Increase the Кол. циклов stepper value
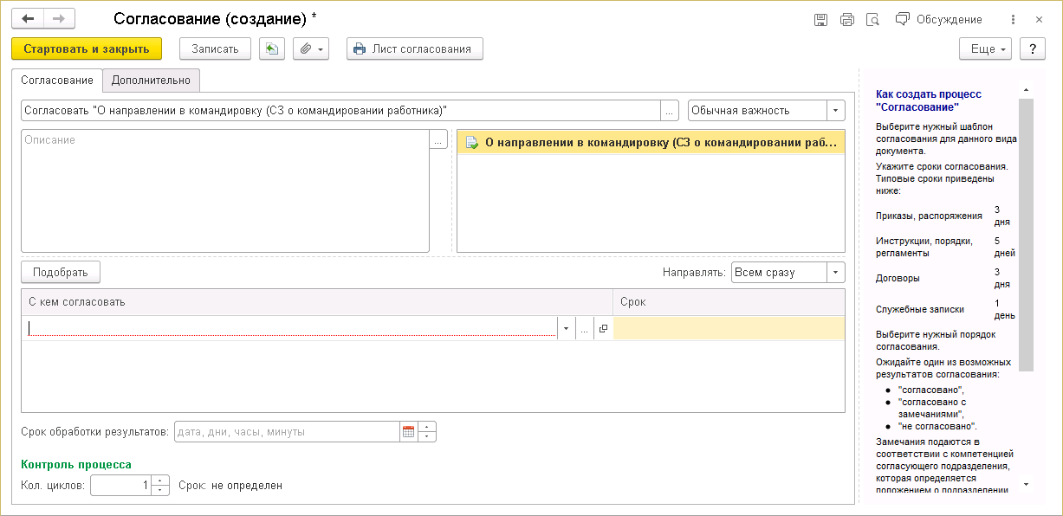 (160, 481)
